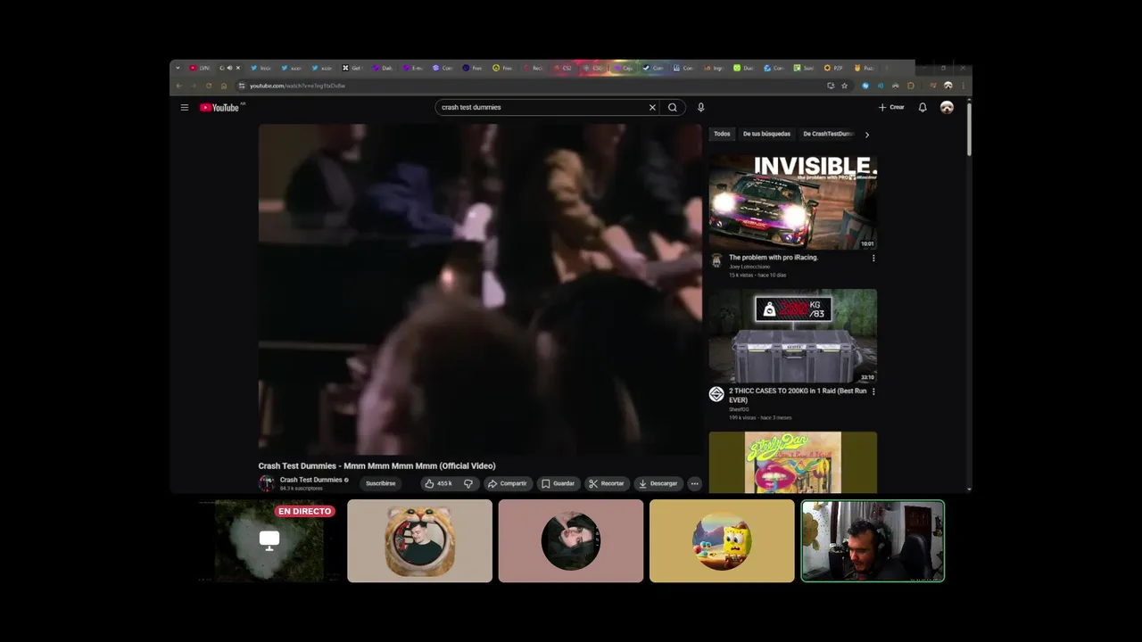Open The problem with pro iRacing thumbnail
This screenshot has width=1142, height=642.
[x=793, y=202]
